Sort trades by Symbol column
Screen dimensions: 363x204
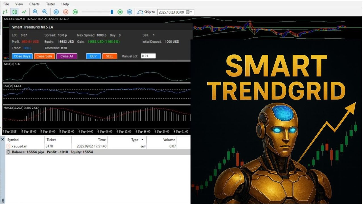click(x=25, y=140)
